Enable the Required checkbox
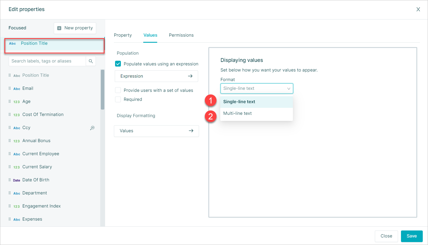 coord(118,99)
